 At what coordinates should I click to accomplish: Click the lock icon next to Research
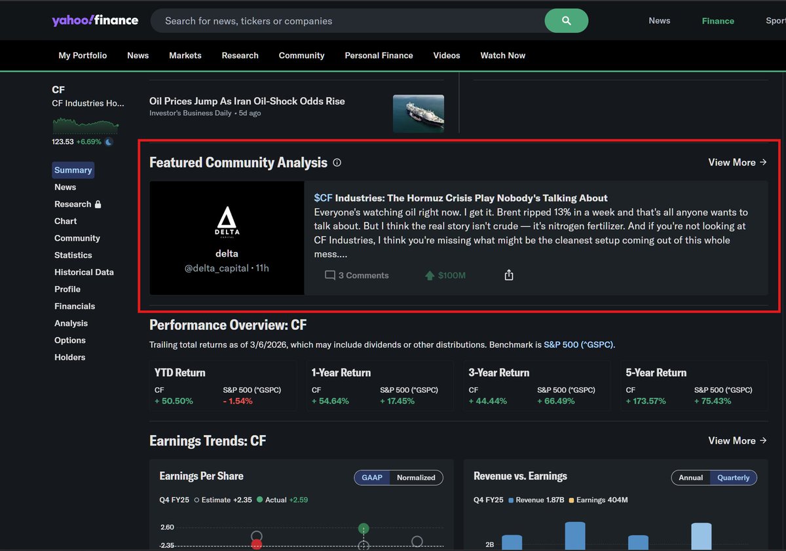[x=98, y=204]
